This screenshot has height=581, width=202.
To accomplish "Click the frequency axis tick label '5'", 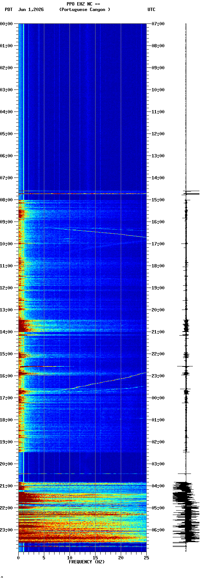I will coord(44,558).
